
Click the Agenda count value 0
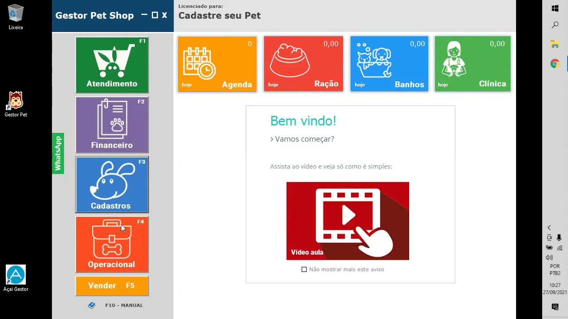[250, 44]
